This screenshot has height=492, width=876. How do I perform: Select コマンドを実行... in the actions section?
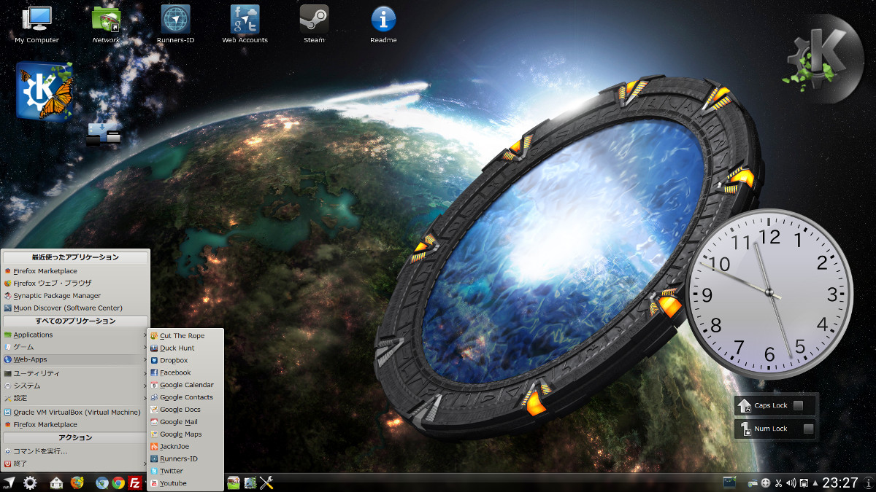point(76,451)
